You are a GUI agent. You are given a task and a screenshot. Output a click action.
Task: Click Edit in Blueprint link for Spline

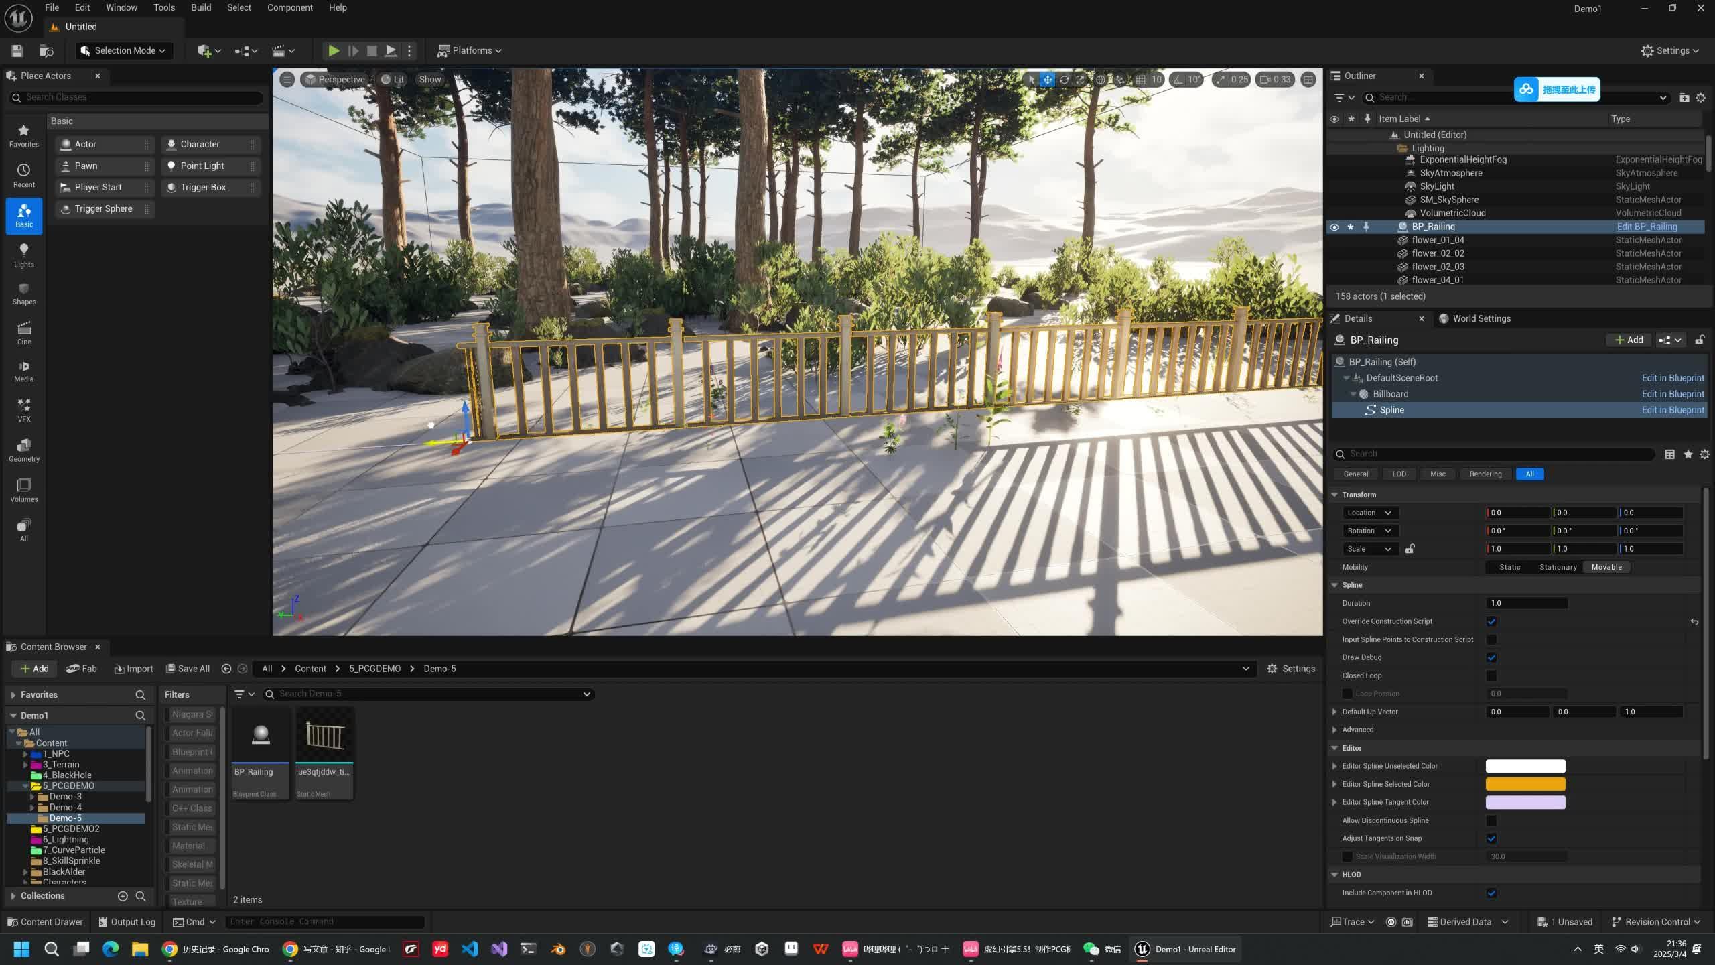1672,410
